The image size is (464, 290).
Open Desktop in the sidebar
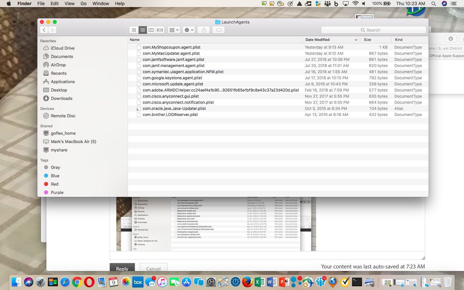[x=59, y=90]
